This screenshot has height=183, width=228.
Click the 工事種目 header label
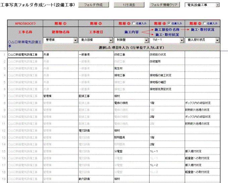pyautogui.click(x=96, y=32)
